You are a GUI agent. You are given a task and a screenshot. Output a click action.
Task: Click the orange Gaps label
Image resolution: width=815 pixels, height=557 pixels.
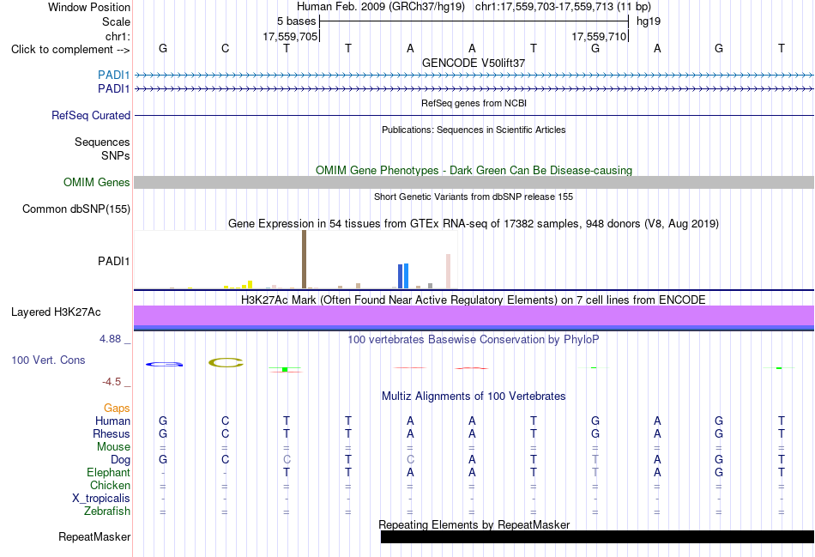pos(117,409)
